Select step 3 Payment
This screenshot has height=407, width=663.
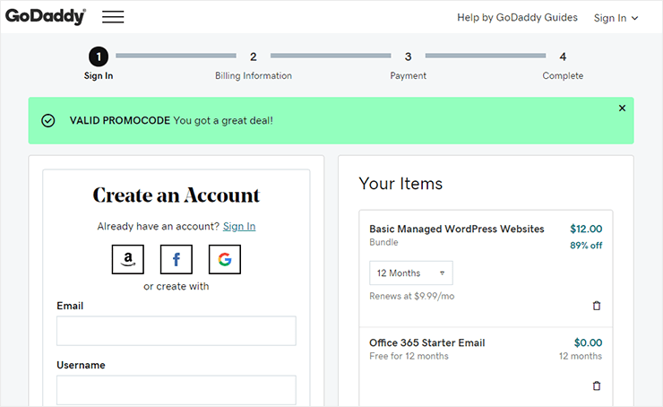click(408, 65)
